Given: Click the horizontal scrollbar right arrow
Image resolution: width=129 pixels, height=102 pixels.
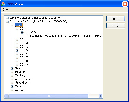Looking at the screenshot, I should click(x=101, y=96).
